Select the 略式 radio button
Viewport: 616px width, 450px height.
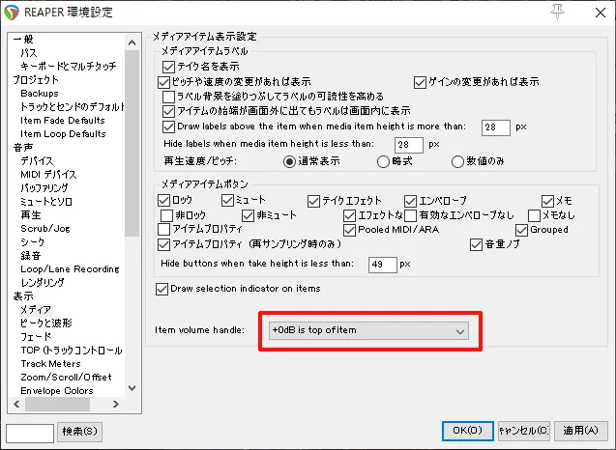point(384,161)
